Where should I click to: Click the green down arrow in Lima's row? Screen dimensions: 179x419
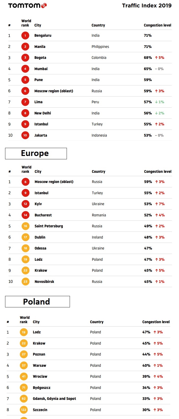coord(156,102)
